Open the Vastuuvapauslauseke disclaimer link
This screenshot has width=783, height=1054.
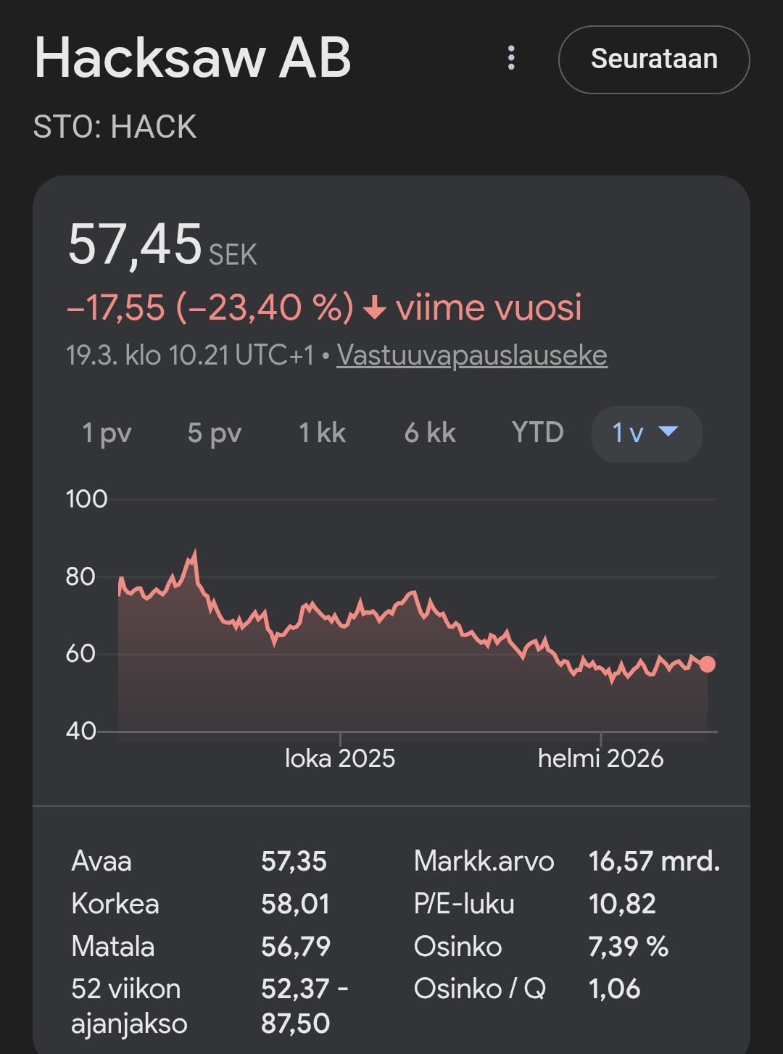pos(471,355)
